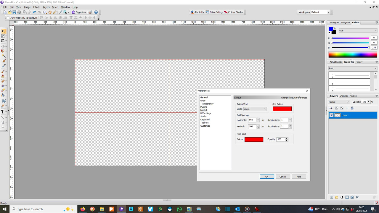Open the Organizer

click(x=79, y=12)
